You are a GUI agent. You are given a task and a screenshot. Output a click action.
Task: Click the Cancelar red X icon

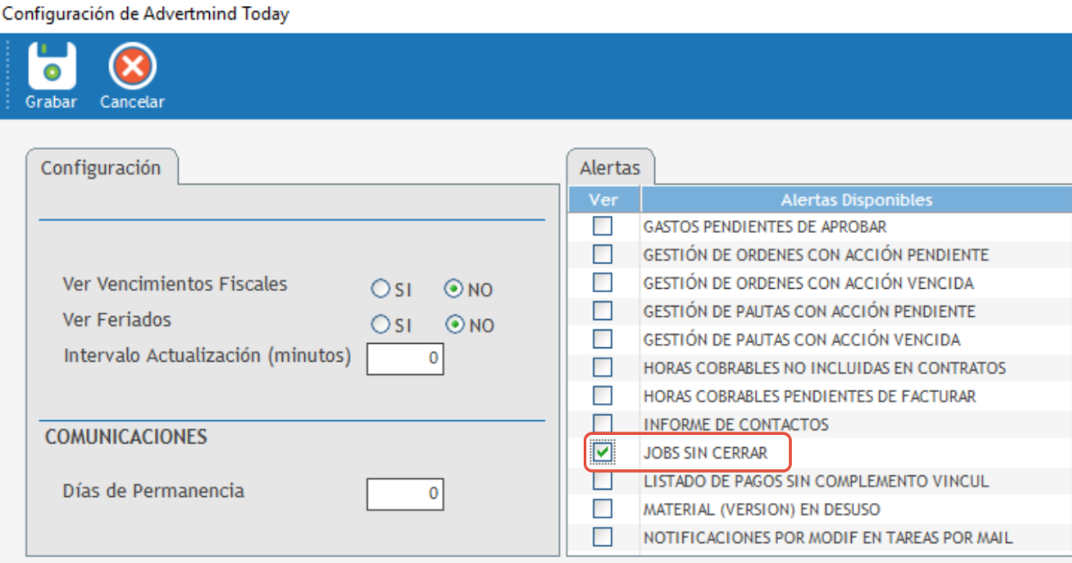pos(132,67)
